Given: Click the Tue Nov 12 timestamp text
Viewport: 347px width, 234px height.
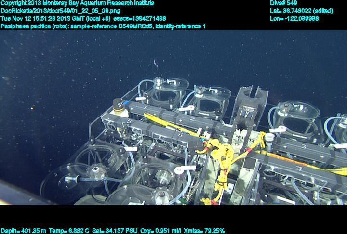Looking at the screenshot, I should point(55,18).
